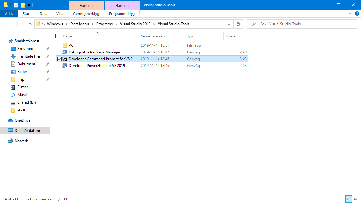Image resolution: width=361 pixels, height=203 pixels.
Task: Select the Developer PowerShell shortcut icon
Action: [65, 66]
